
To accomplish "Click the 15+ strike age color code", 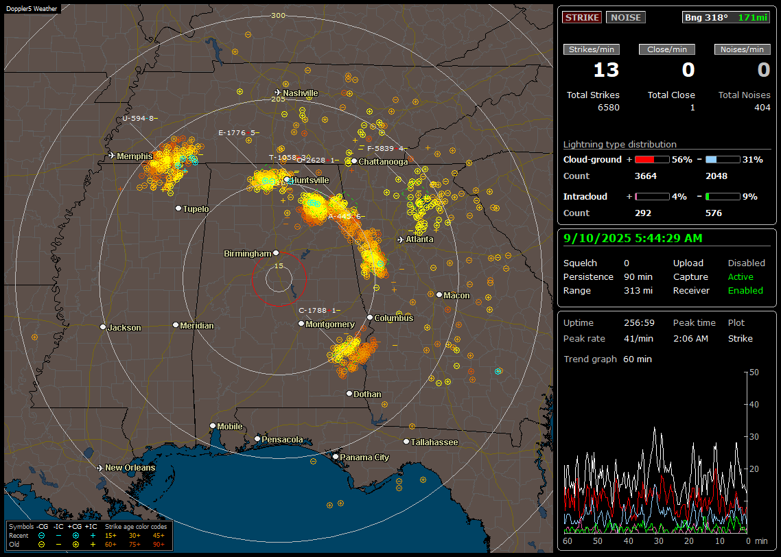I will pyautogui.click(x=110, y=536).
